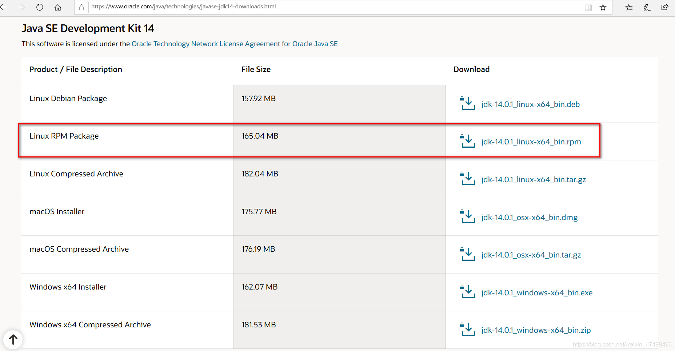Click the Product / File Description header
Viewport: 675px width, 351px height.
(x=76, y=69)
